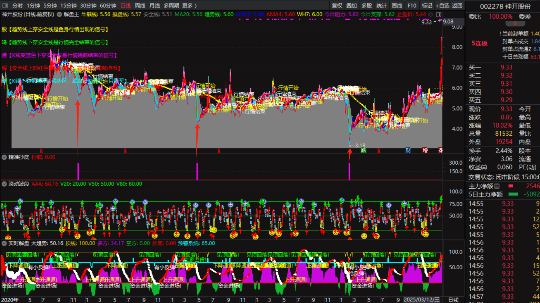This screenshot has width=540, height=303.
Task: Click the 画线 drawing tool button
Action: click(397, 6)
